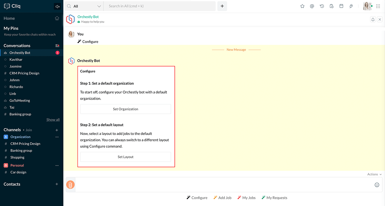Click the Orchestly Bot logo in header
Image resolution: width=385 pixels, height=206 pixels.
tap(70, 19)
